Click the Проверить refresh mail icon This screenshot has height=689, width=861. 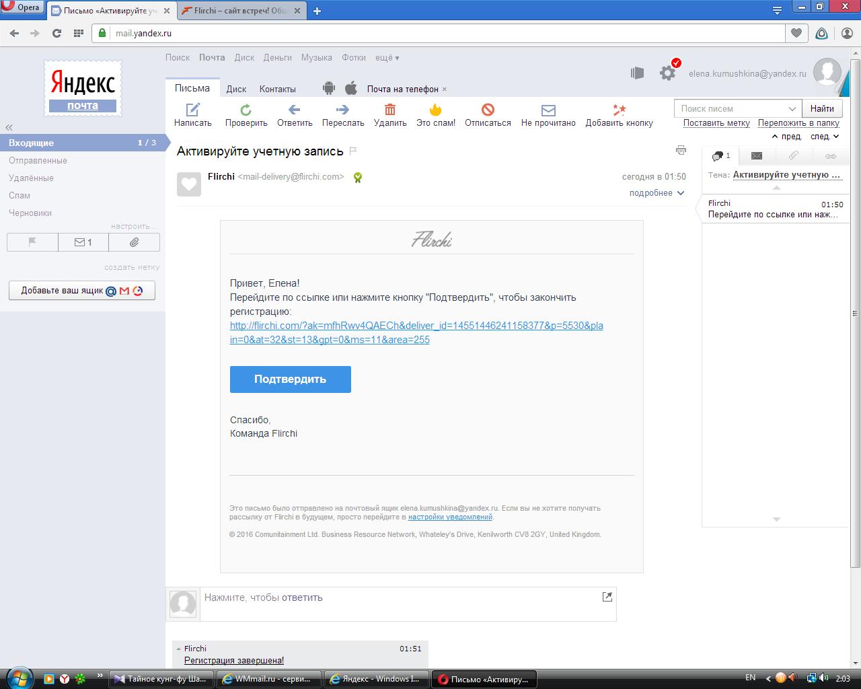pyautogui.click(x=246, y=110)
